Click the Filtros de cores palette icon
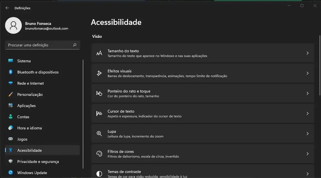This screenshot has width=321, height=178. coord(99,154)
